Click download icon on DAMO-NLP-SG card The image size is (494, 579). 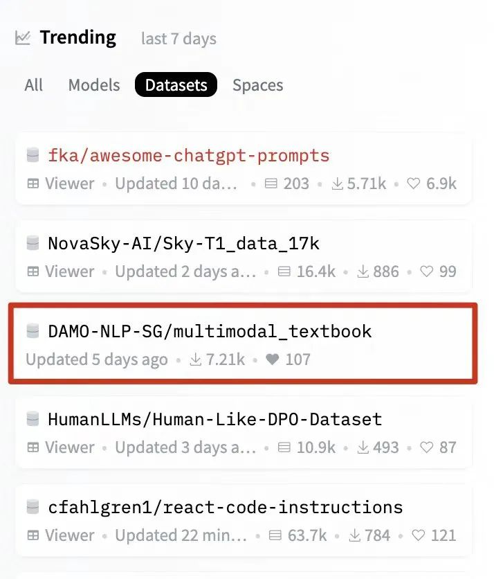[196, 360]
